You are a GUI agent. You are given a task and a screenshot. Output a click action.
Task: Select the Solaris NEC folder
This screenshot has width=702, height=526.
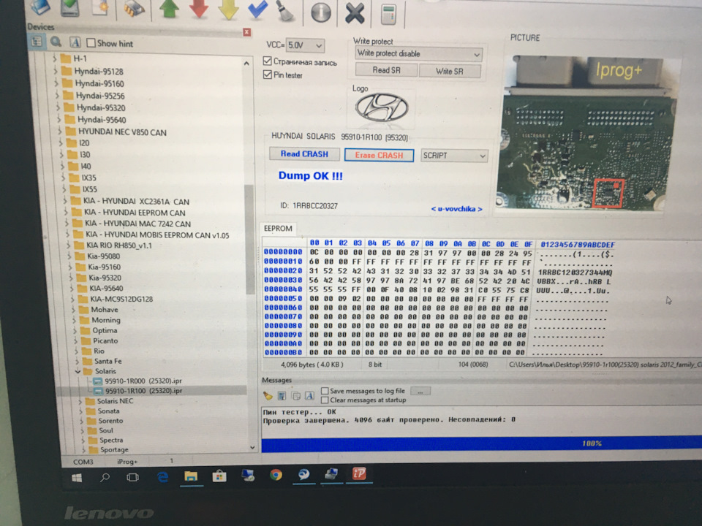pos(115,401)
